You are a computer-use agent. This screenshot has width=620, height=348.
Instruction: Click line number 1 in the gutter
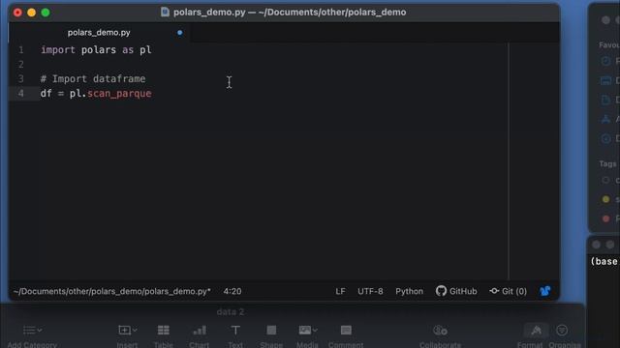click(21, 50)
